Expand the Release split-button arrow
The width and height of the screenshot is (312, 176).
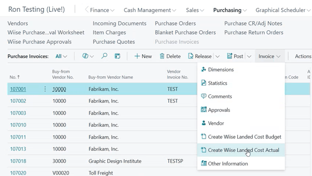(218, 57)
